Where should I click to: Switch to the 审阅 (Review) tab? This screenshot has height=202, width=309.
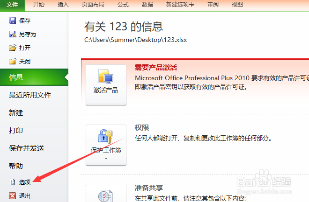tap(213, 5)
